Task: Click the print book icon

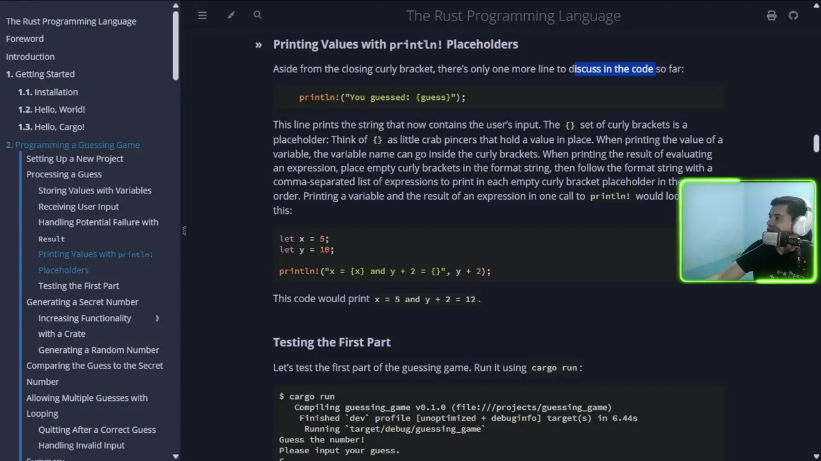Action: pos(772,15)
